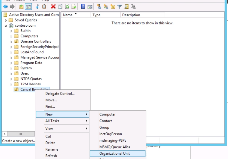Click Show/Hide Console Tree toolbar icon
This screenshot has width=228, height=159.
[x=28, y=7]
